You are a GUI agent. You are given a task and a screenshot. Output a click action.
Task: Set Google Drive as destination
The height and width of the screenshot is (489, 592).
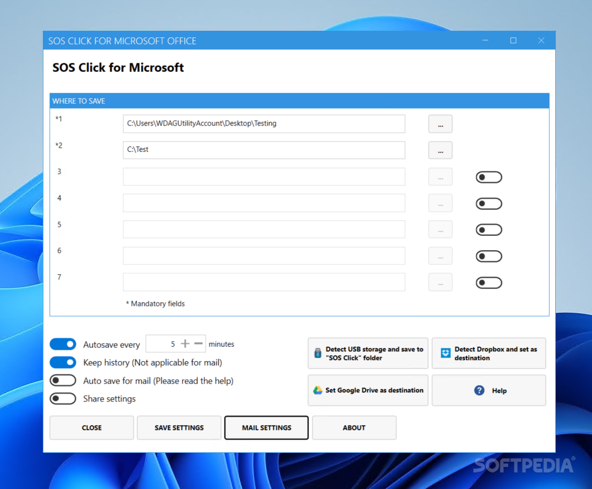click(368, 390)
